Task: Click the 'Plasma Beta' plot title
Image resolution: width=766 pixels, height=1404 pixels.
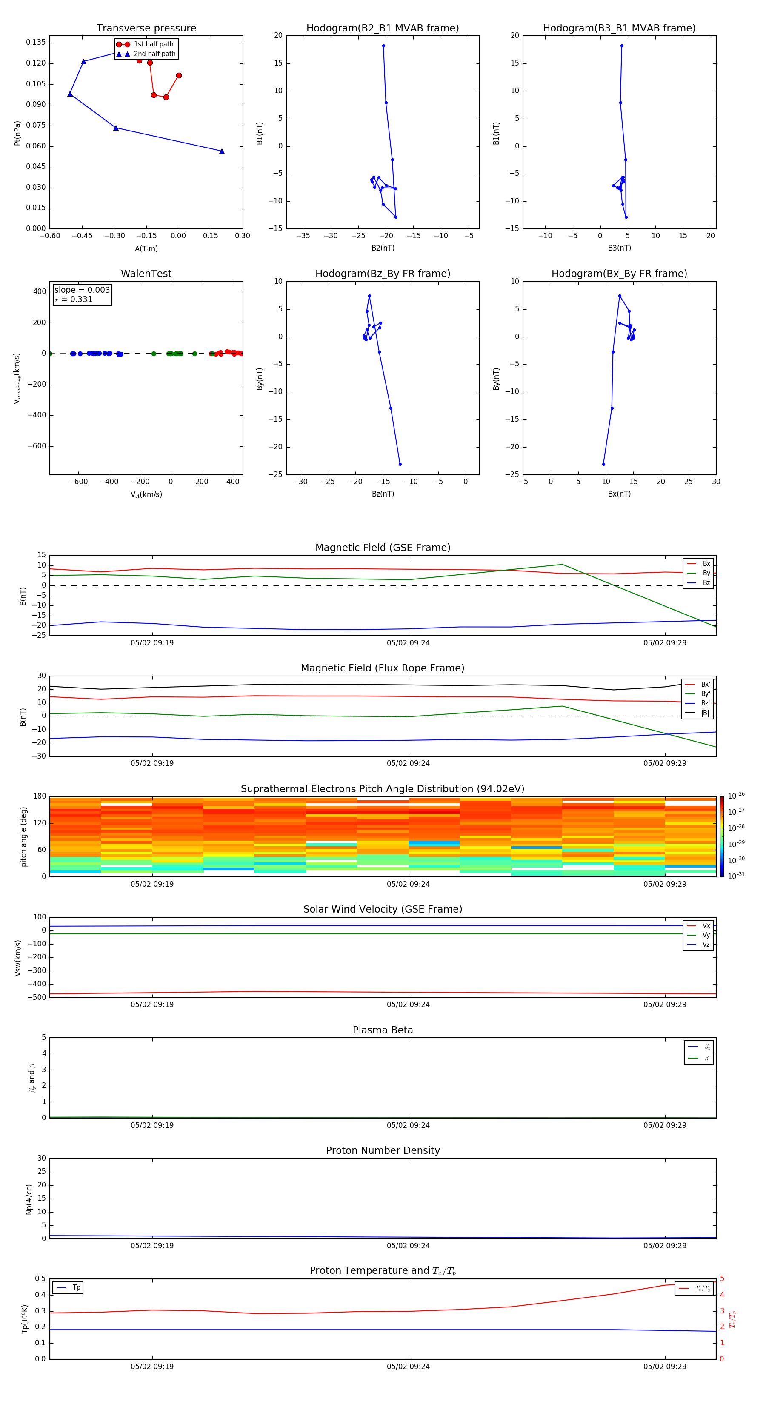Action: click(383, 1030)
